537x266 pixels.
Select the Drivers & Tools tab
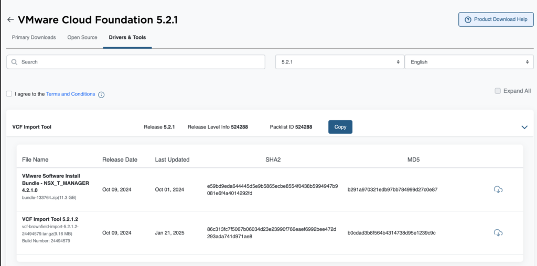pyautogui.click(x=127, y=37)
